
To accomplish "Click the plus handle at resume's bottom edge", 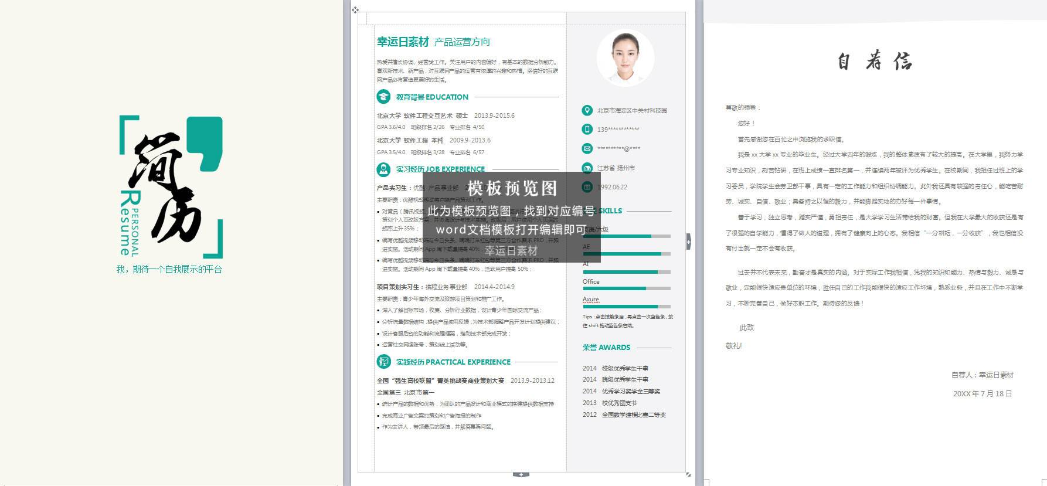I will tap(521, 474).
